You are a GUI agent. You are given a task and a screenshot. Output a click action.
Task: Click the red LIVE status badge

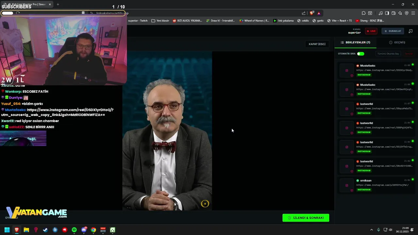(371, 31)
